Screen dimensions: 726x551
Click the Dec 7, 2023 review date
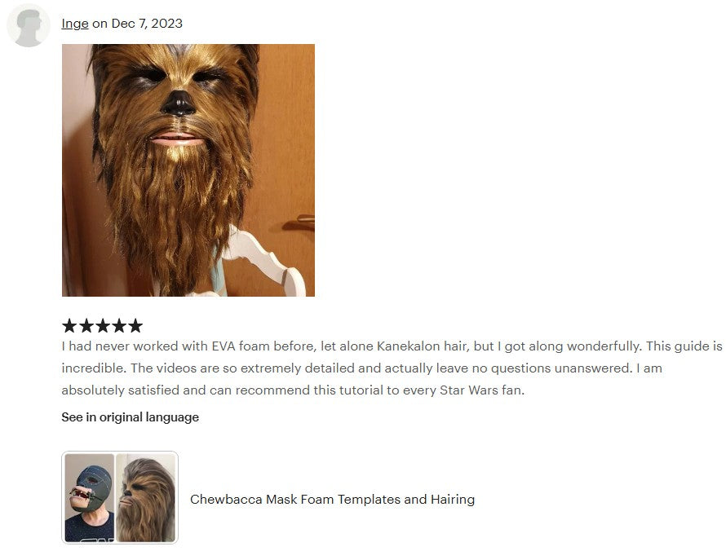[x=147, y=23]
